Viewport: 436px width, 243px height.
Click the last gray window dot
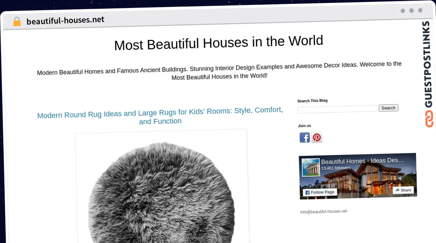click(x=420, y=11)
